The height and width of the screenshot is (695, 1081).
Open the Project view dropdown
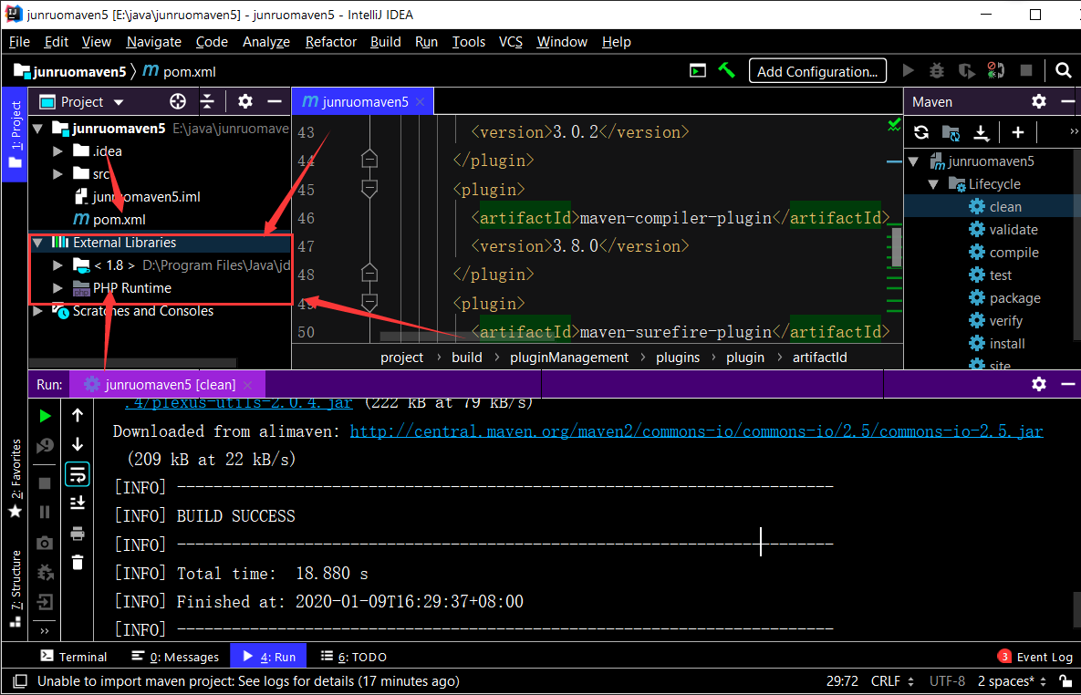point(82,102)
